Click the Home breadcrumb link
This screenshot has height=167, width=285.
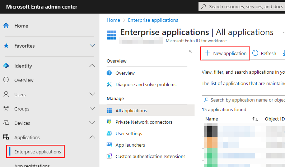coord(113,20)
